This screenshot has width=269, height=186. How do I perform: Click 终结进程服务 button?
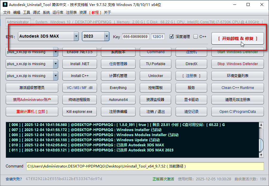pyautogui.click(x=80, y=99)
